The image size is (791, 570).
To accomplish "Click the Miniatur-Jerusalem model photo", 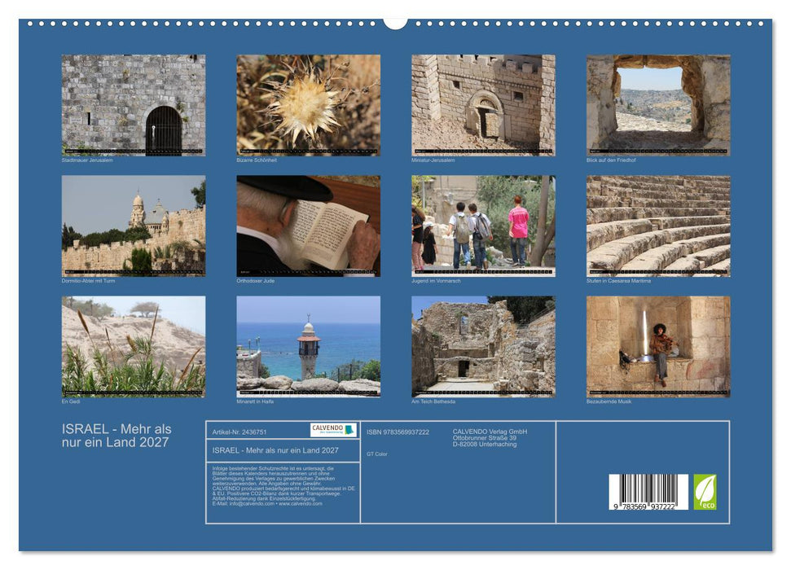I will 483,105.
